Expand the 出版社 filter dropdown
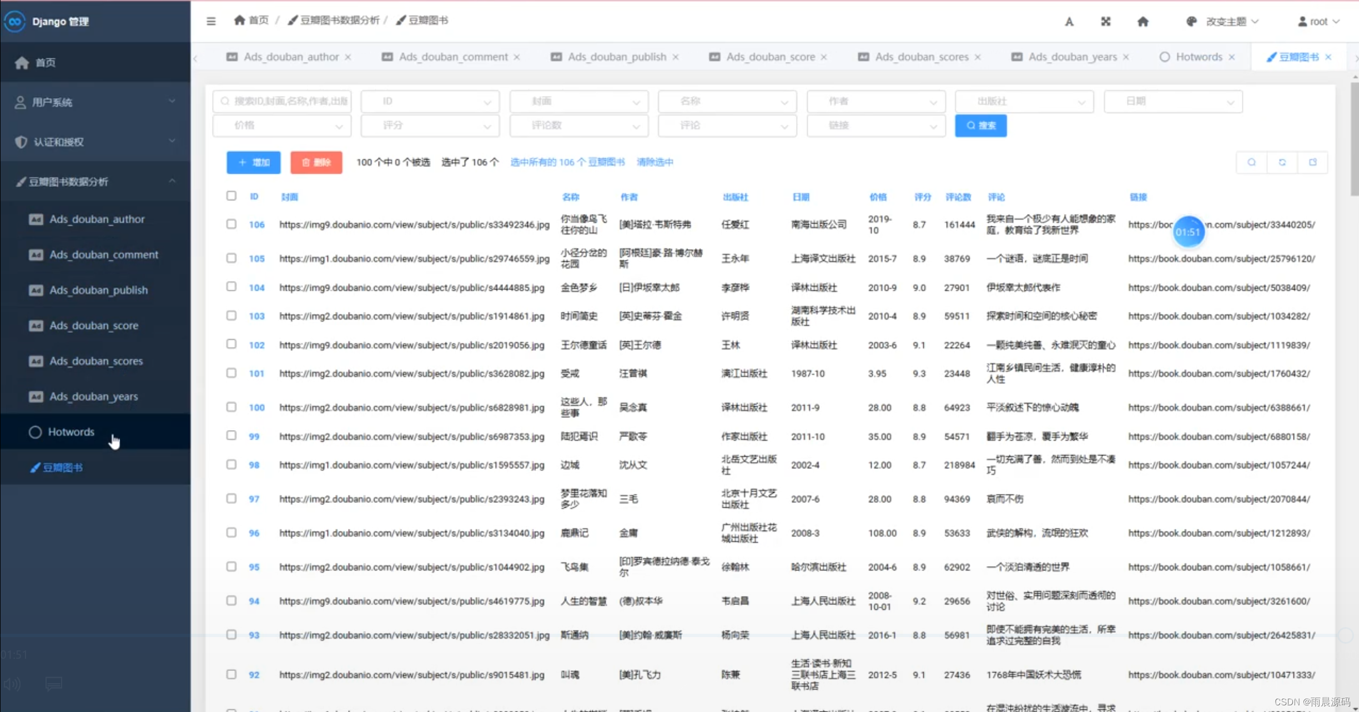The height and width of the screenshot is (712, 1359). (x=1024, y=102)
